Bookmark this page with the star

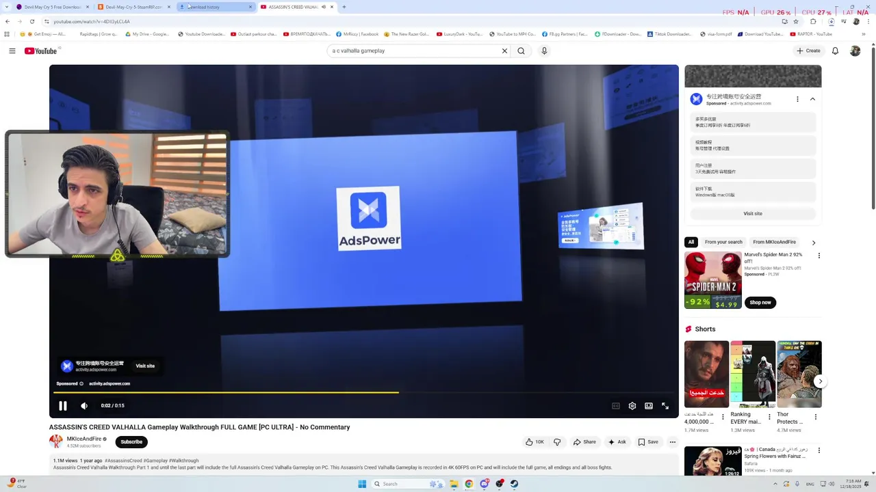coord(796,21)
